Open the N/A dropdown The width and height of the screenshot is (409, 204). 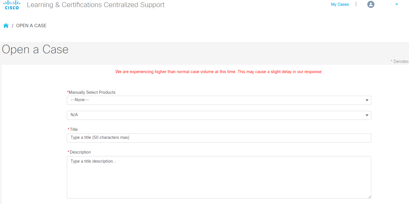tap(219, 115)
